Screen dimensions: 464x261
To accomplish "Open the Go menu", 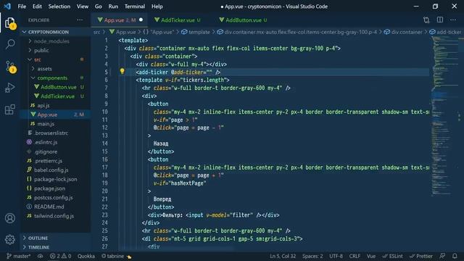I will 99,7.
